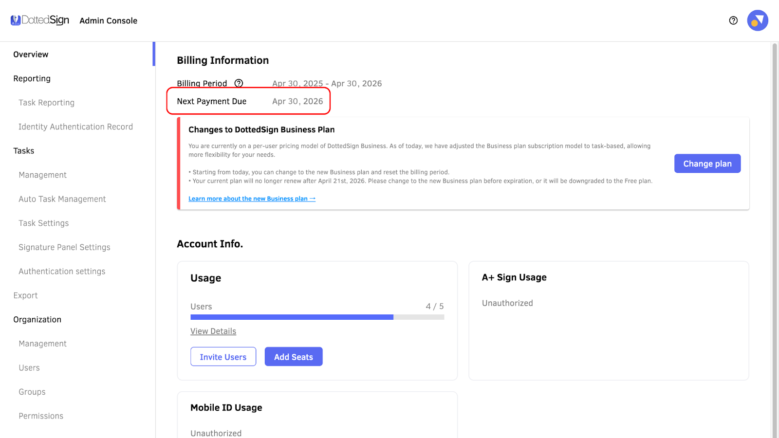Open Identity Authentication Record
The width and height of the screenshot is (779, 438).
click(75, 127)
